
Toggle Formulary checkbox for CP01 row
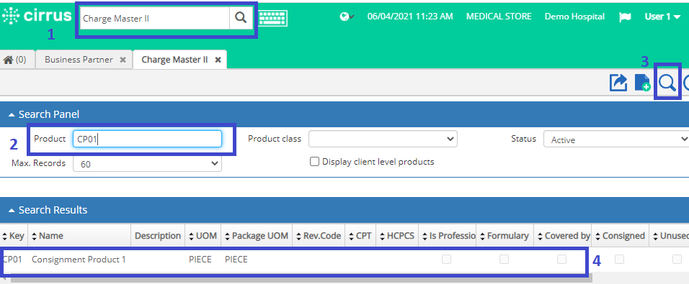504,260
